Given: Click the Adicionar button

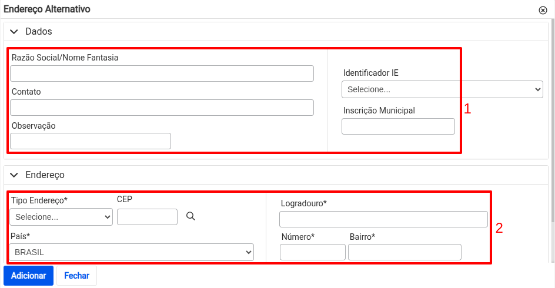Looking at the screenshot, I should (28, 276).
